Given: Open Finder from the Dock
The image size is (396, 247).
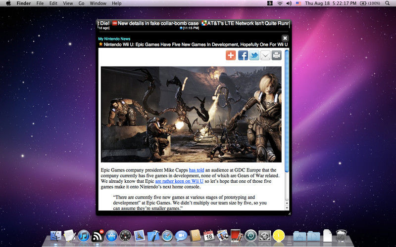Looking at the screenshot, I should tap(56, 236).
